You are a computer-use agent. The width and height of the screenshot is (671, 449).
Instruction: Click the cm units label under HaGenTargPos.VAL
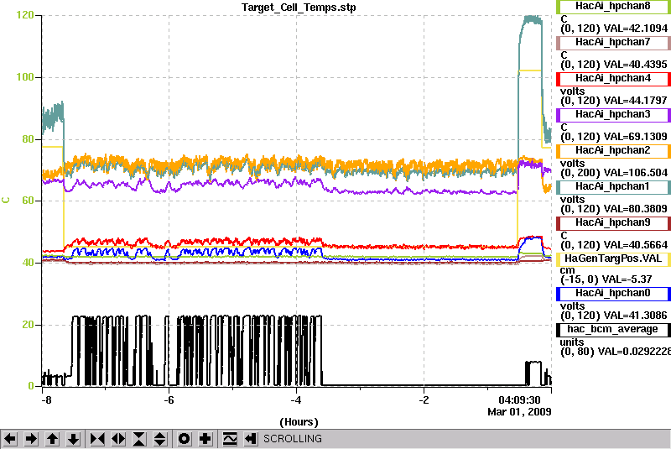point(568,270)
